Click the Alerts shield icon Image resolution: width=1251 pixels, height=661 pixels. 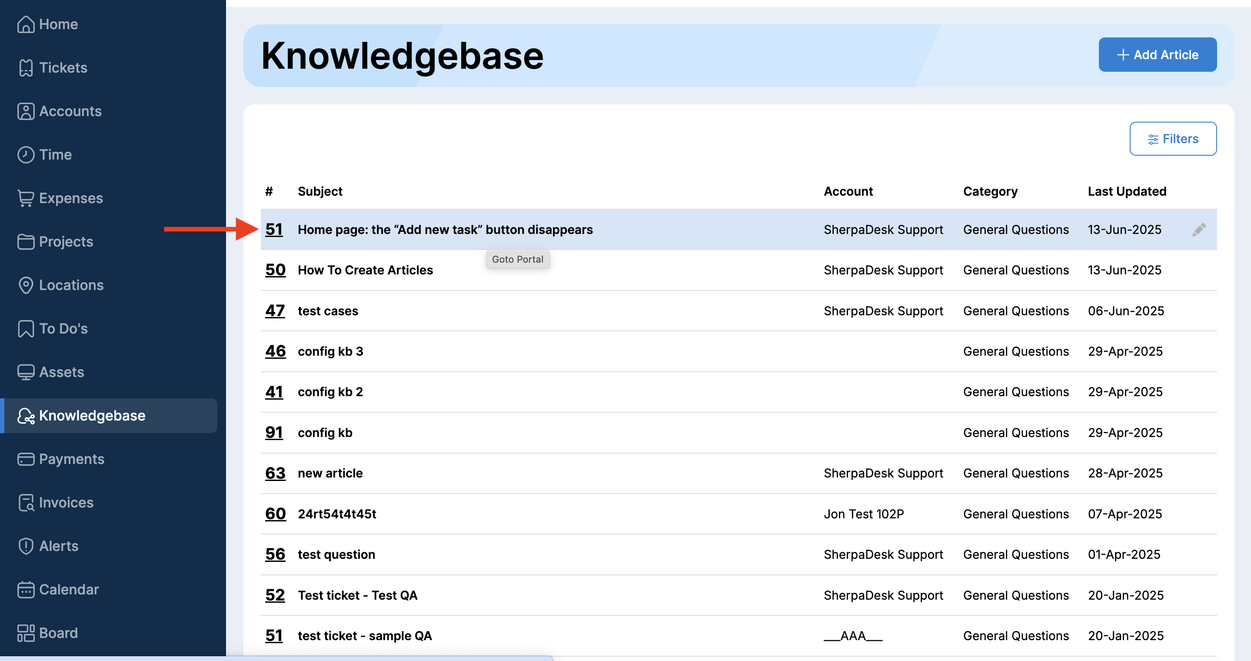[x=26, y=546]
